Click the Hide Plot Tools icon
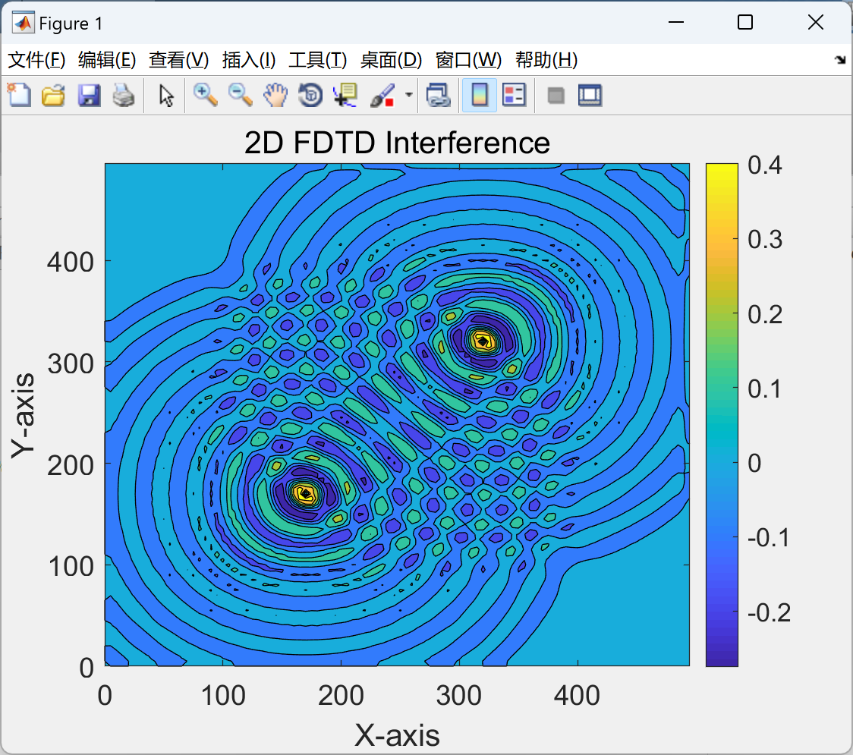This screenshot has height=755, width=853. (556, 96)
